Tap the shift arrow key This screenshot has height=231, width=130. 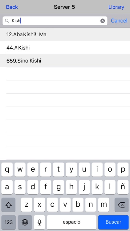(8, 205)
